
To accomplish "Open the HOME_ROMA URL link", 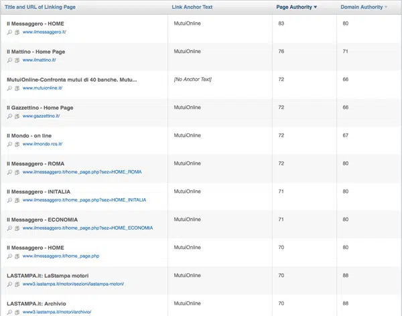I will coord(82,172).
